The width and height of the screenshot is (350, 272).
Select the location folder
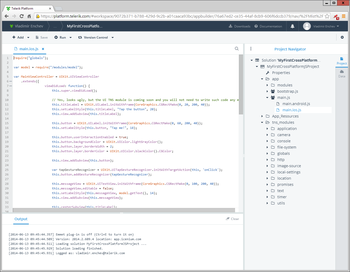click(284, 178)
